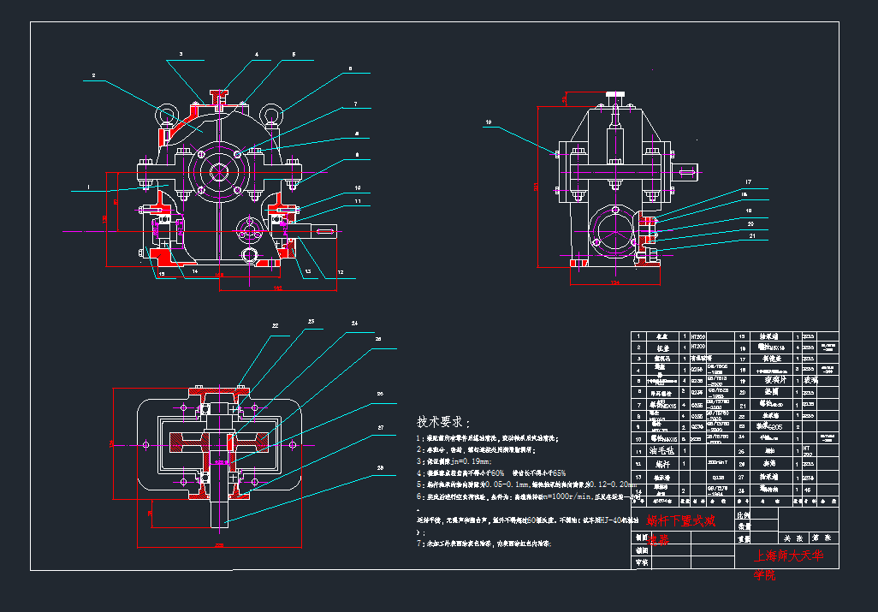
Task: Click the 技术要求 heading text
Action: click(x=442, y=422)
